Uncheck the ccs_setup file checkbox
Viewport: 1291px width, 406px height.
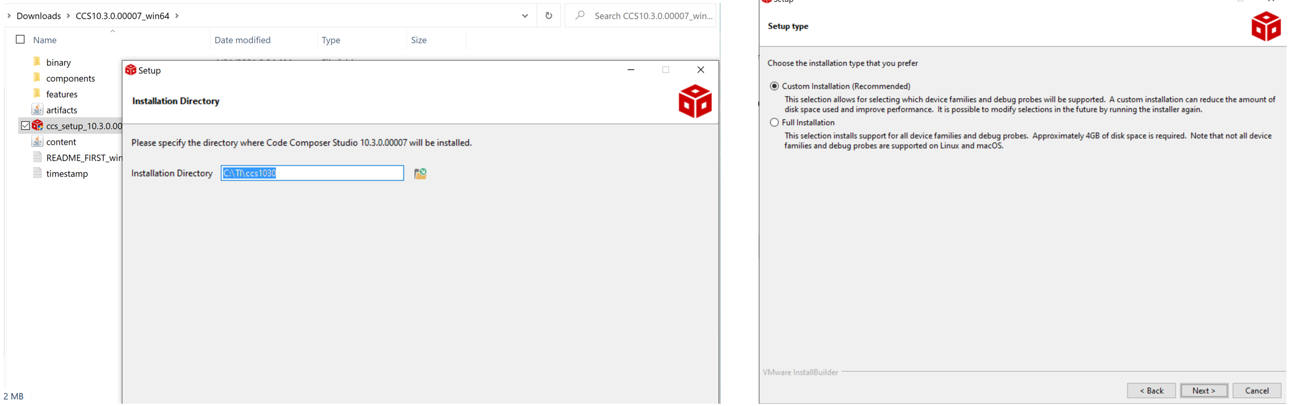tap(26, 125)
